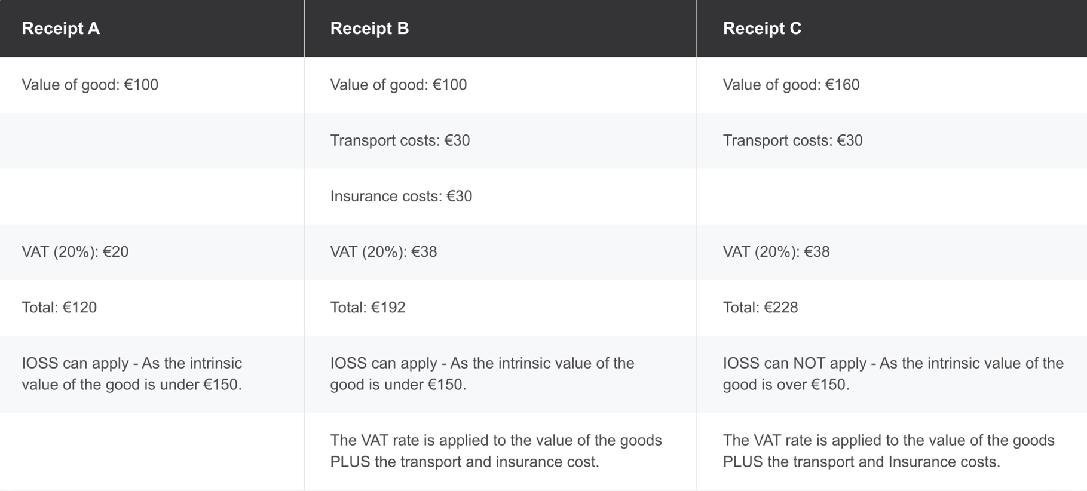Viewport: 1087px width, 491px height.
Task: Click the Total: €120 text
Action: [59, 308]
